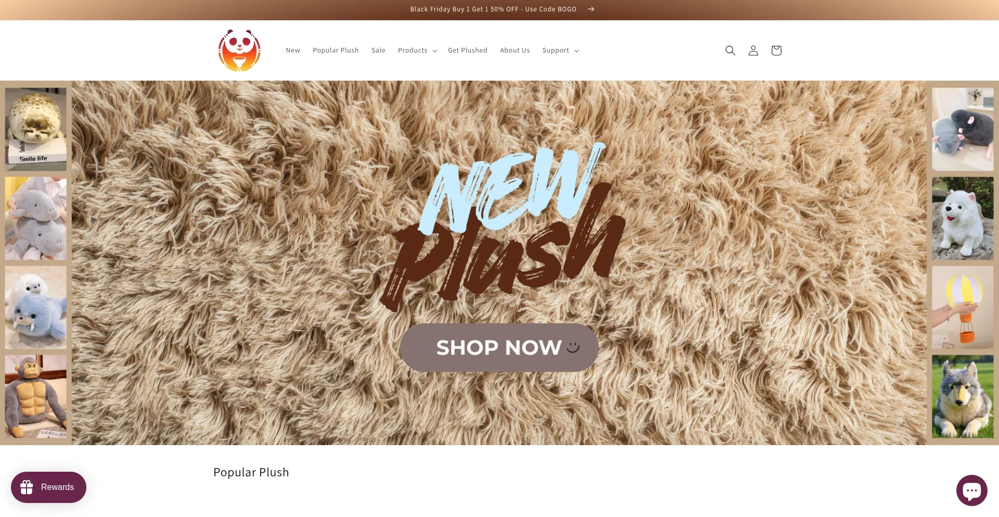This screenshot has height=517, width=999.
Task: Open the Sale menu link
Action: tap(378, 51)
